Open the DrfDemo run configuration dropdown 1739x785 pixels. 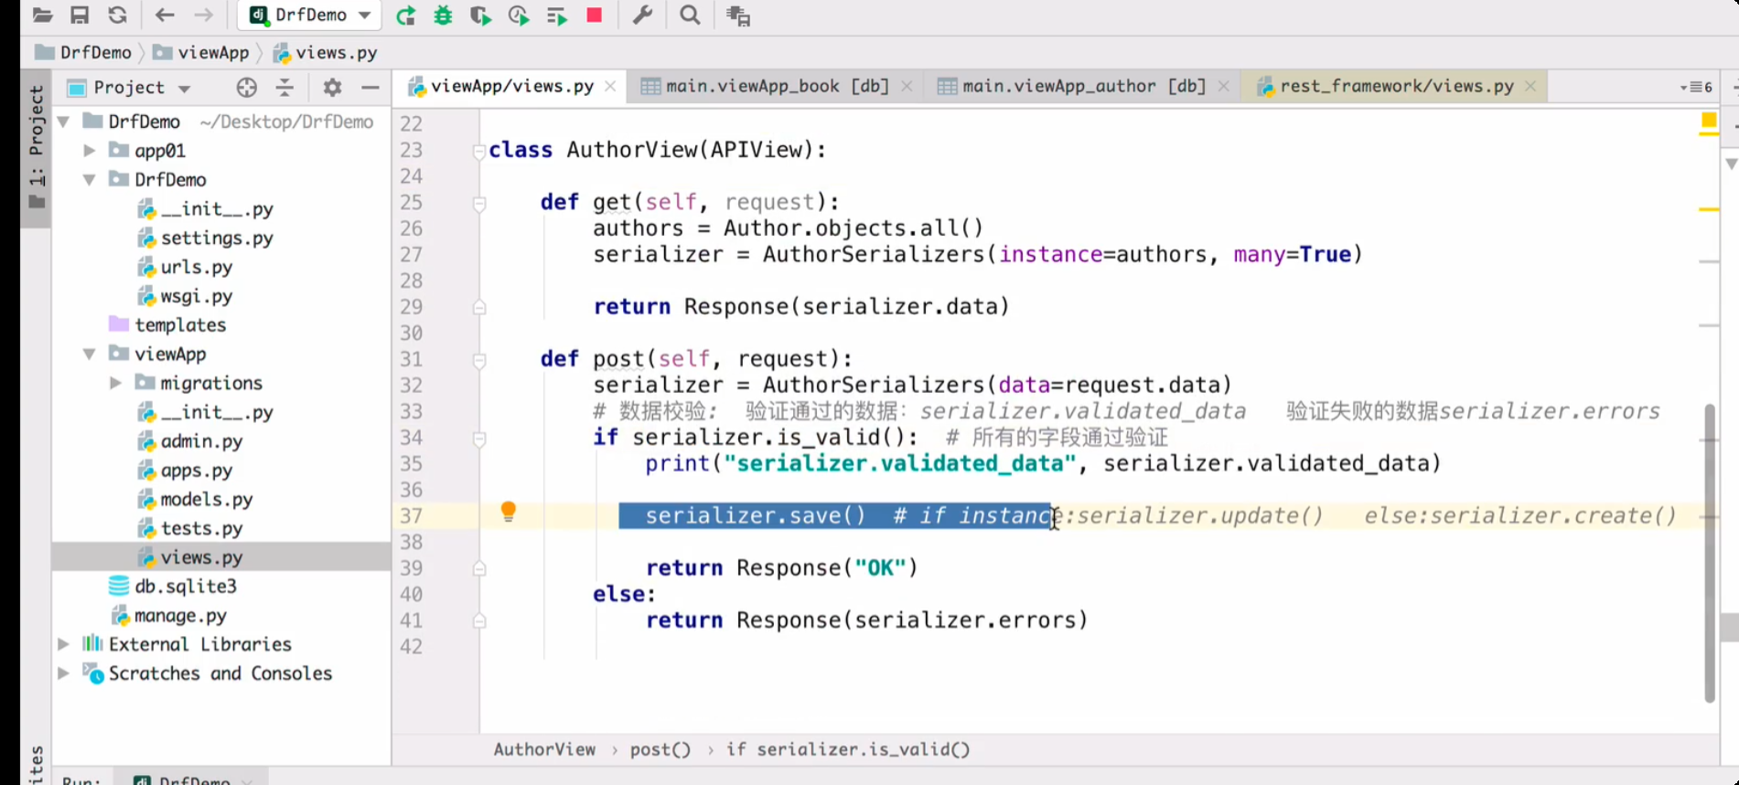click(309, 16)
